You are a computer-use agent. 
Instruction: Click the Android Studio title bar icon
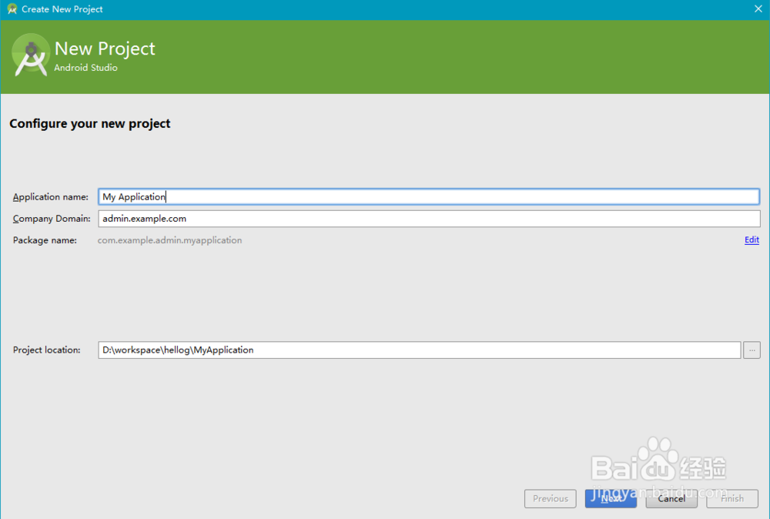point(12,8)
